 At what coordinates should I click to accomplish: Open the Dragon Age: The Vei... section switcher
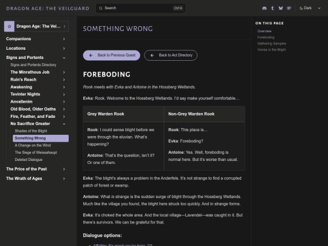click(x=36, y=26)
